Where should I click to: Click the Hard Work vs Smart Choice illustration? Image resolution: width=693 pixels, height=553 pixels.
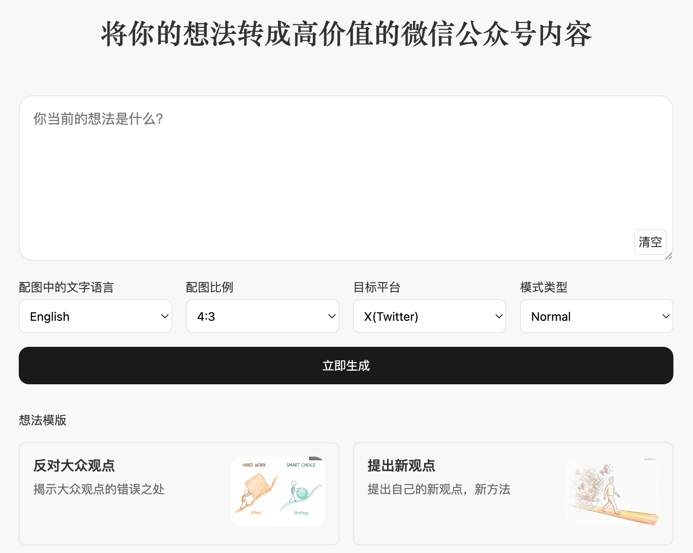[278, 491]
